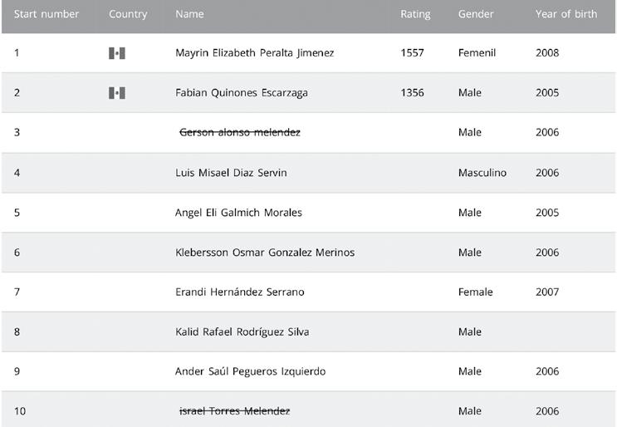Sort table by Name column header

tap(189, 14)
